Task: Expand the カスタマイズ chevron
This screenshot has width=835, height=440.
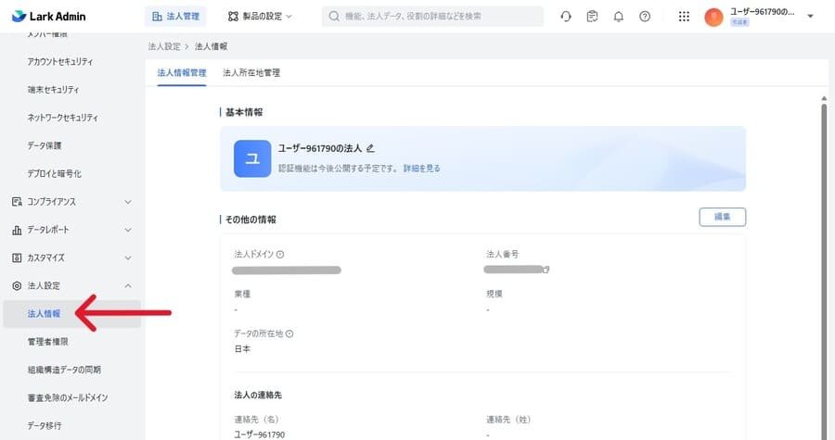Action: tap(128, 258)
